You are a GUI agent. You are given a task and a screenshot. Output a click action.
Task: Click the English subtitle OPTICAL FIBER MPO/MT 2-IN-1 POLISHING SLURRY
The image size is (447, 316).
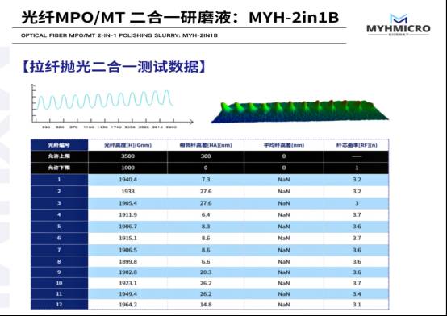[119, 35]
